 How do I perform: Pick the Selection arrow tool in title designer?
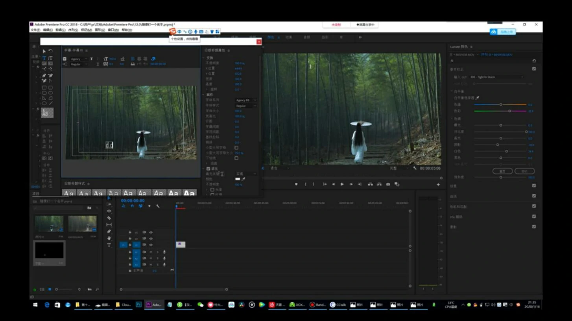pos(44,51)
